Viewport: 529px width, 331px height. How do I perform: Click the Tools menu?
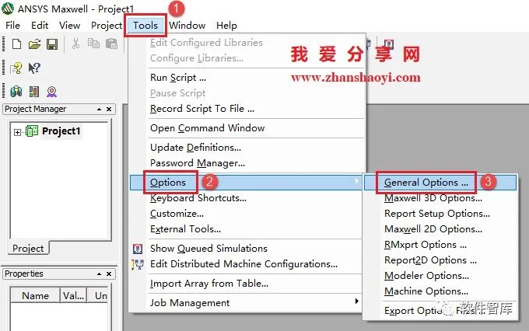(x=145, y=26)
